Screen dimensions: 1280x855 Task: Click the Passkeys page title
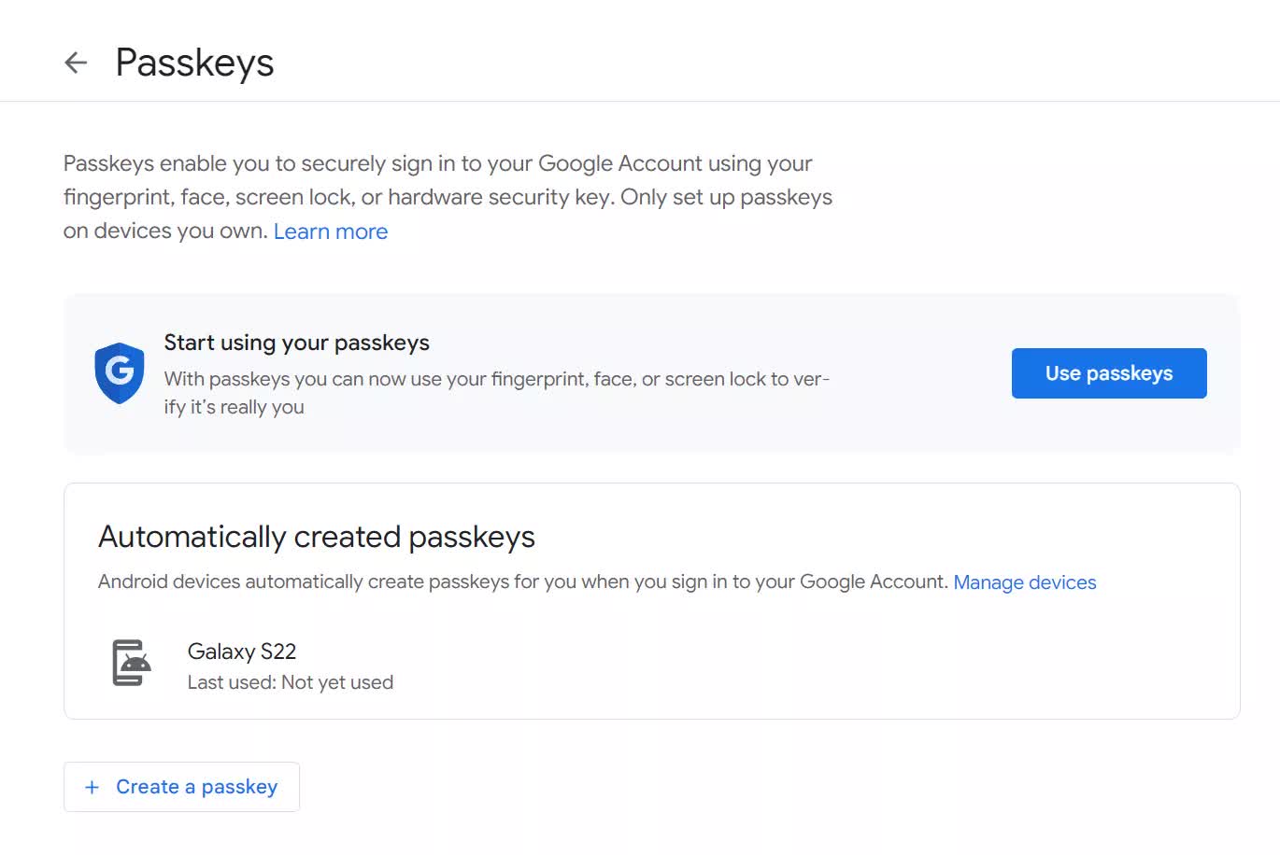[x=194, y=63]
